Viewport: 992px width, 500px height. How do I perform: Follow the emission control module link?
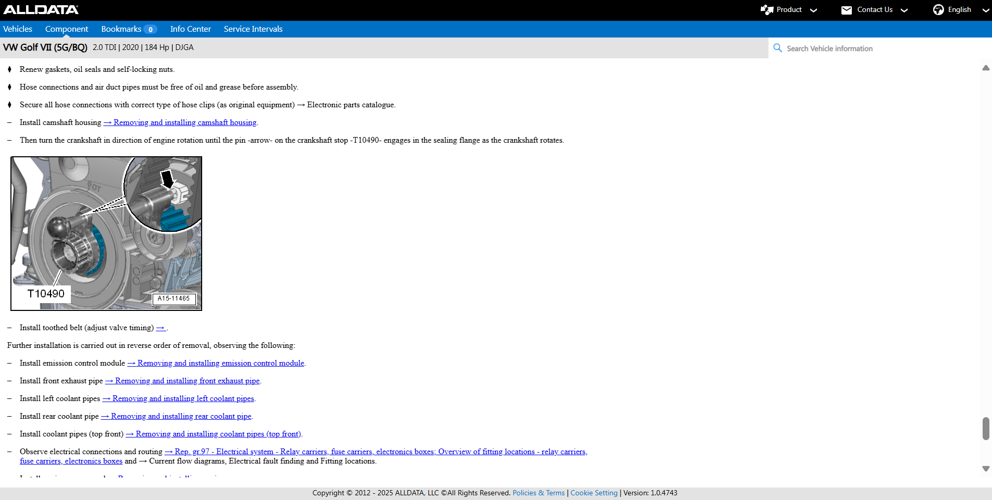(220, 363)
